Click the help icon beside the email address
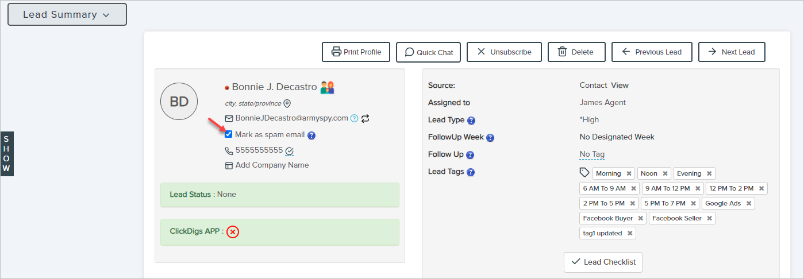Image resolution: width=804 pixels, height=279 pixels. click(355, 119)
